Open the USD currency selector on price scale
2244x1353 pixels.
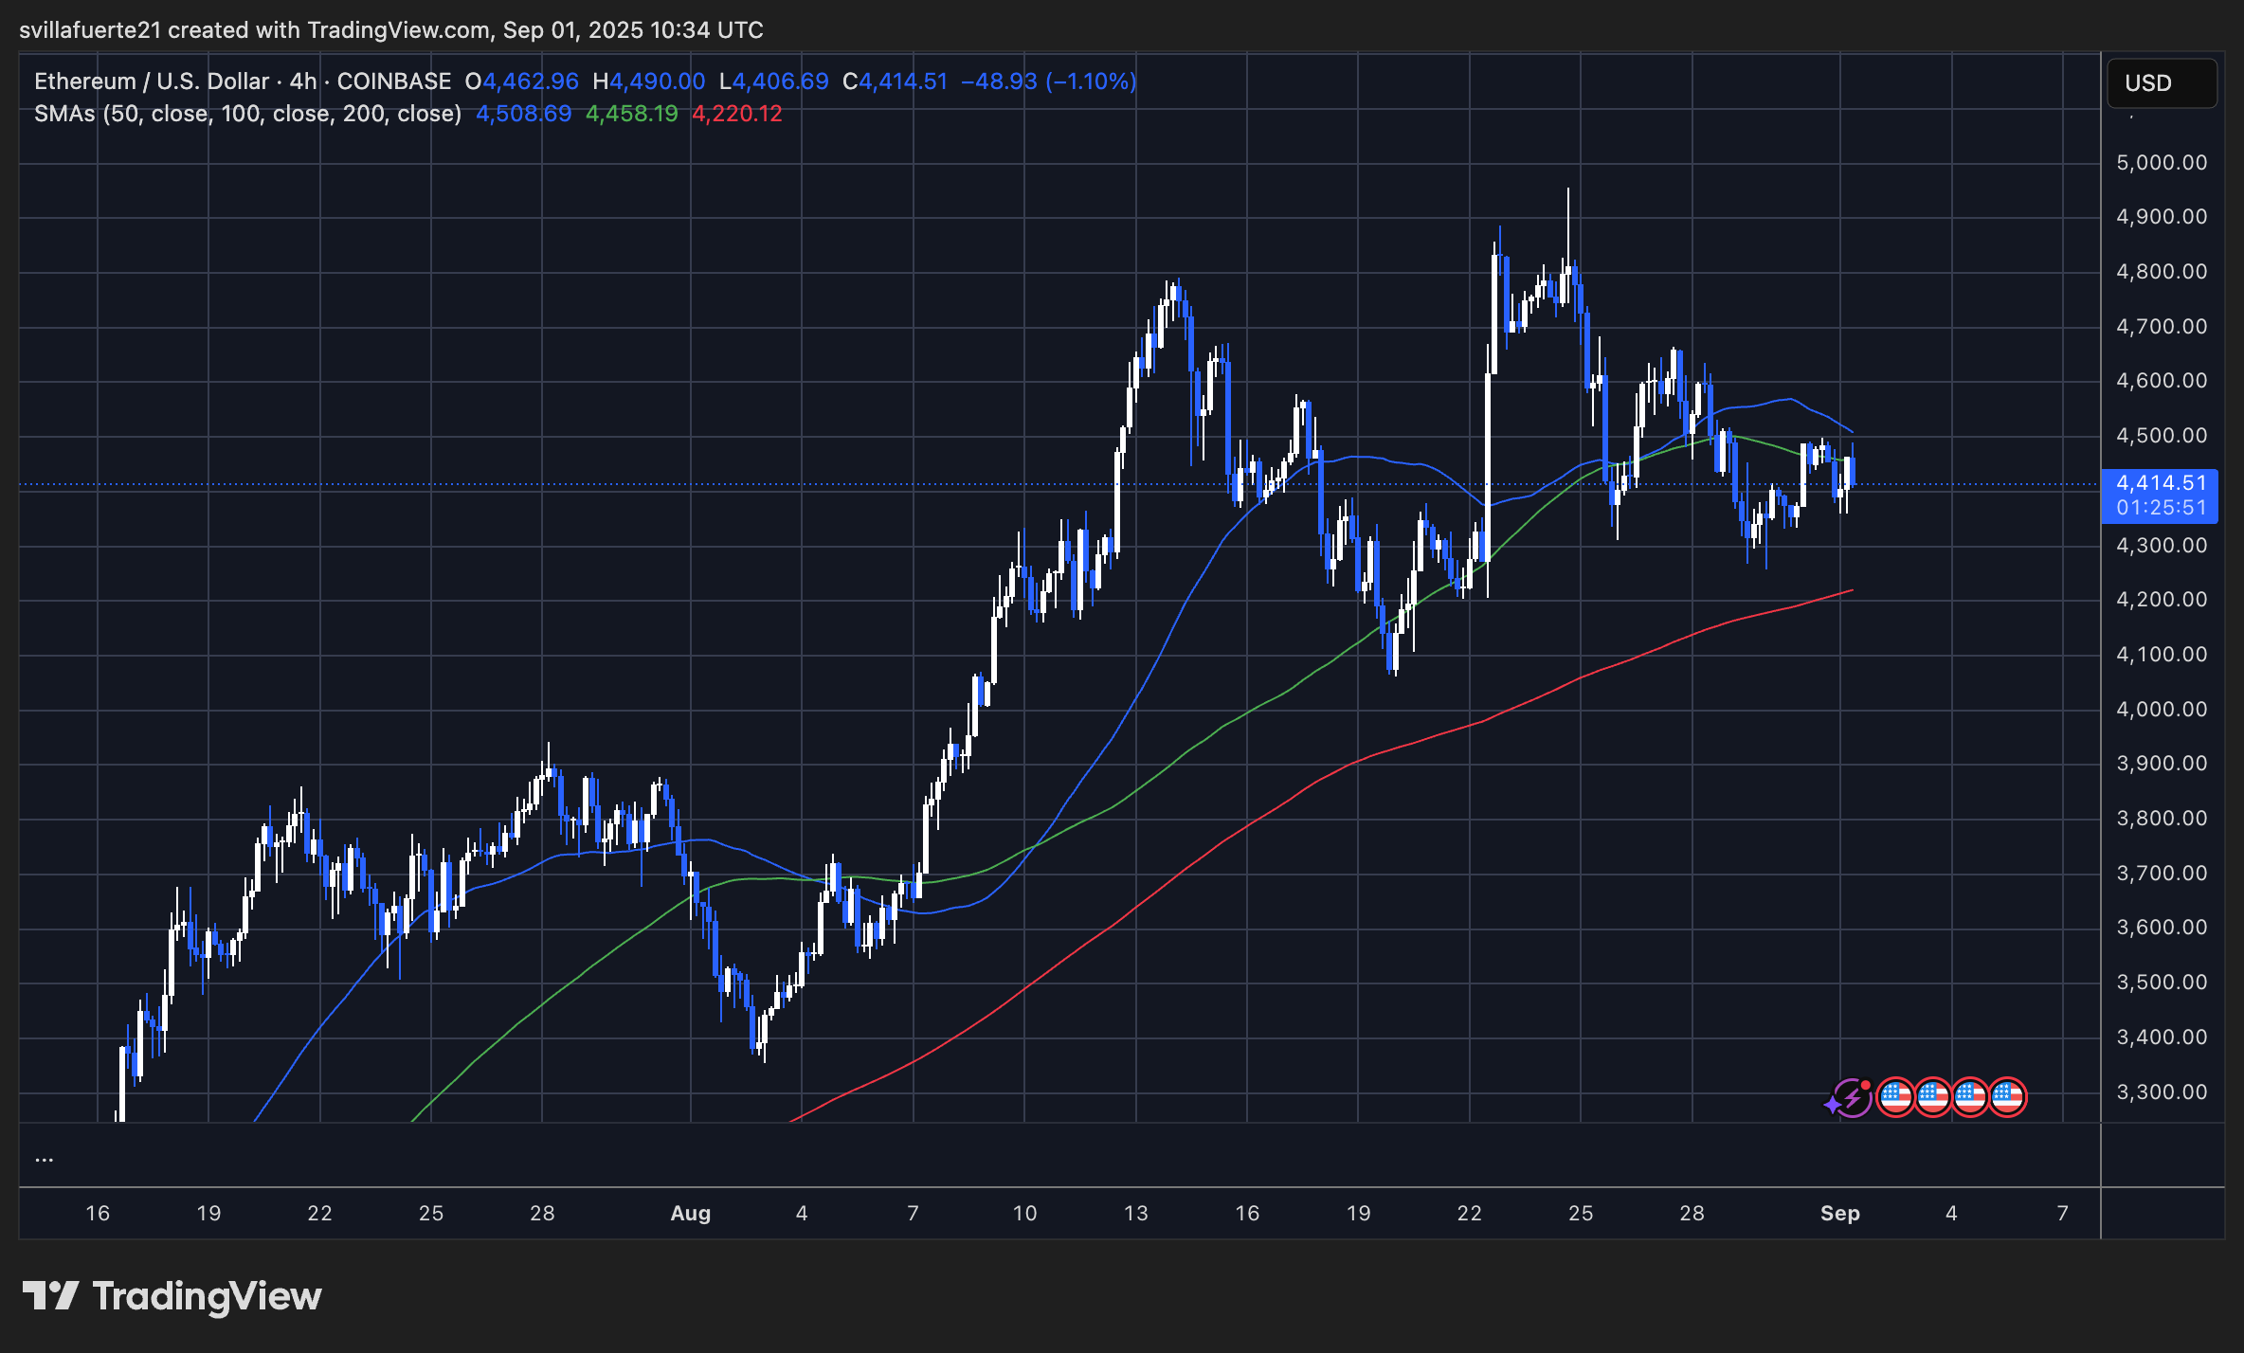click(x=2162, y=83)
